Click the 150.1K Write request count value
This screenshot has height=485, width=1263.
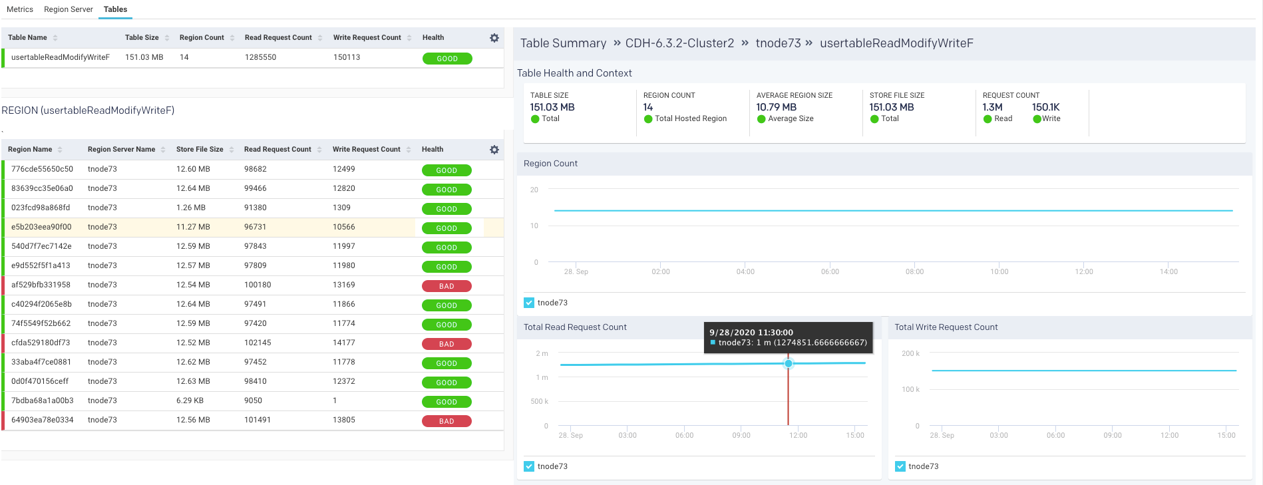(x=1045, y=107)
